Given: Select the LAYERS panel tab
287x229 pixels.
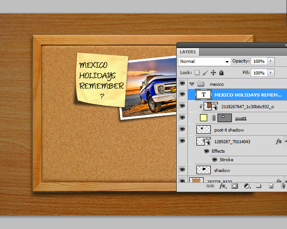Looking at the screenshot, I should 188,52.
